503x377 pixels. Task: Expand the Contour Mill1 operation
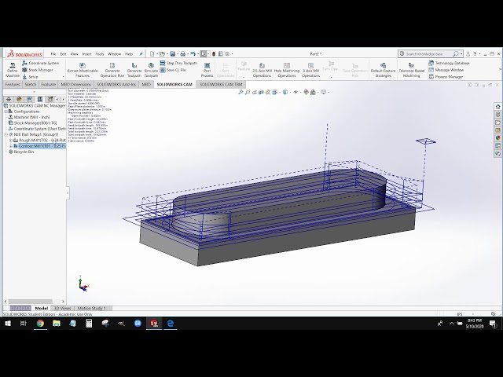[11, 146]
